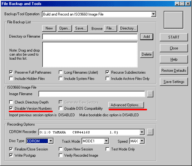Turn on Test Mode Only
Screen dimensions: 192x166
(108, 149)
